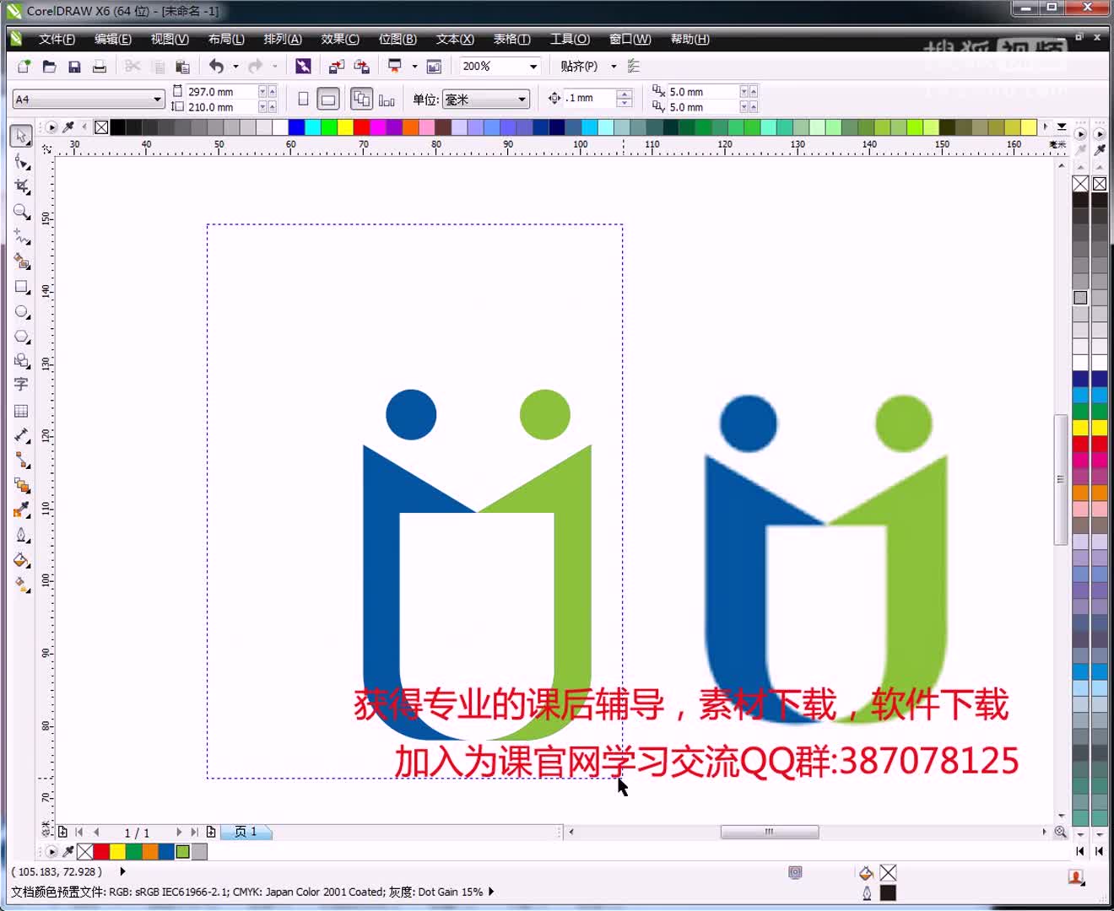Viewport: 1114px width, 911px height.
Task: Click the no-fill X swatch in top palette
Action: tap(101, 127)
